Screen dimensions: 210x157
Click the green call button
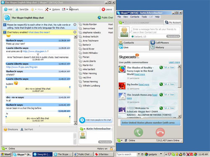pos(139,132)
